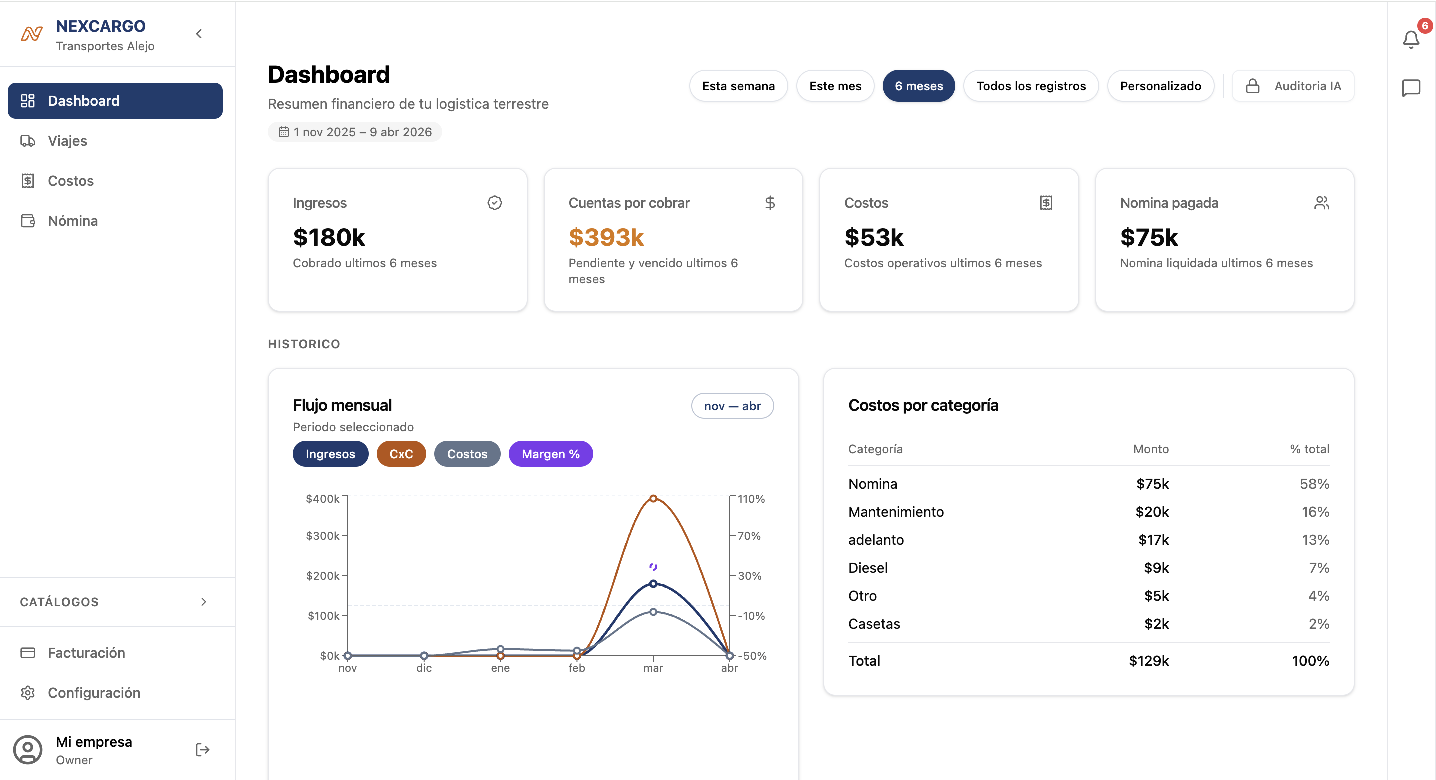
Task: Open Facturación from the sidebar
Action: click(86, 653)
